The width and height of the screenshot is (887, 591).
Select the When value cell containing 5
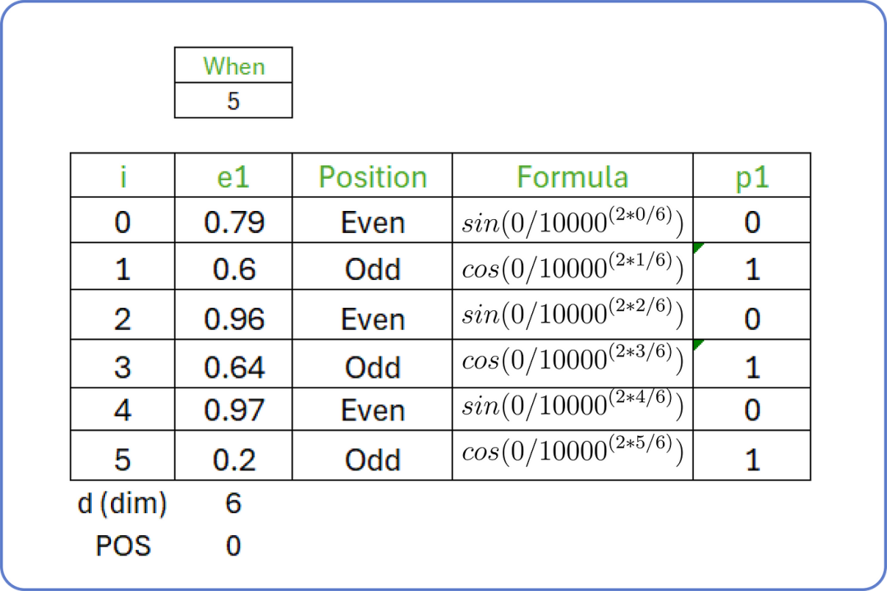tap(233, 101)
